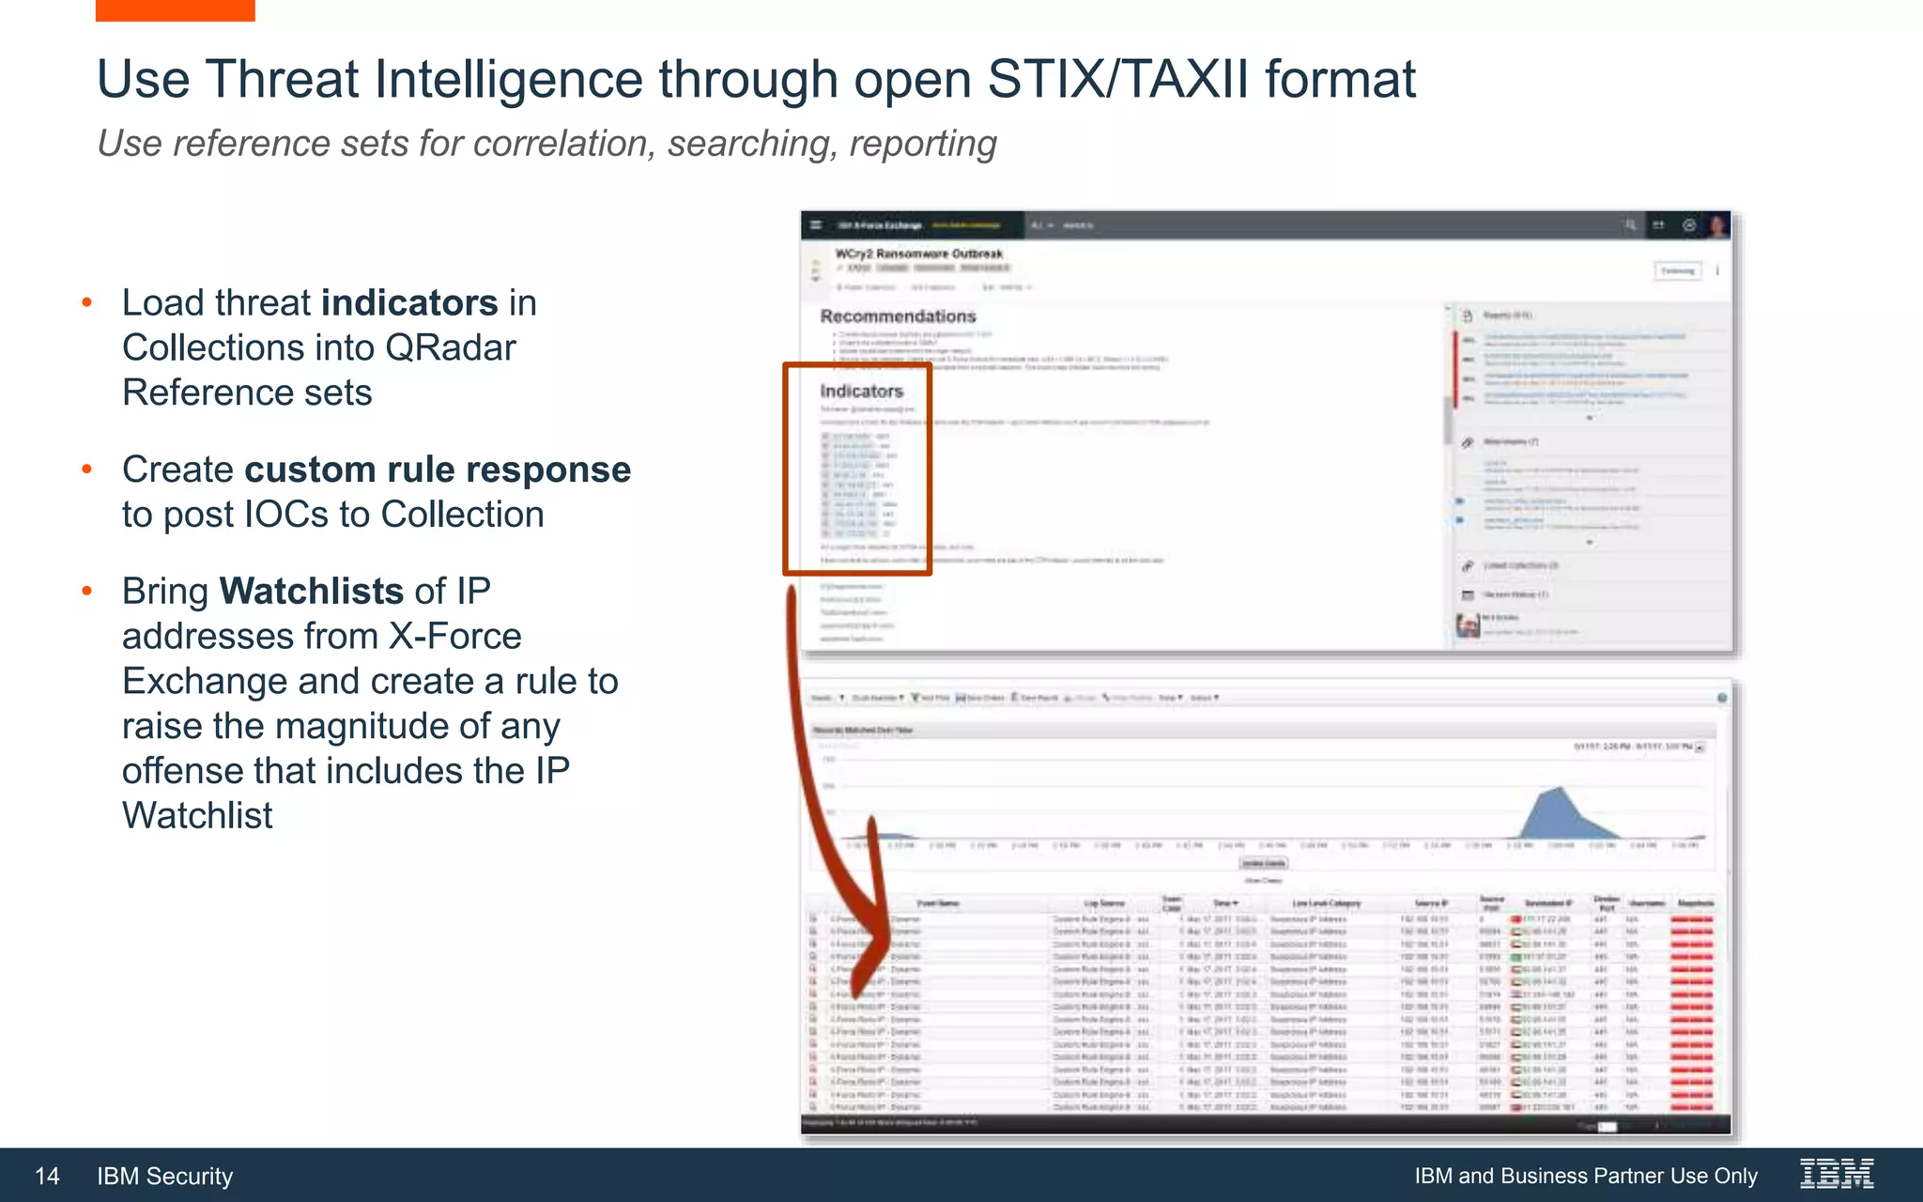Sort by the Destination IP column

point(1547,903)
